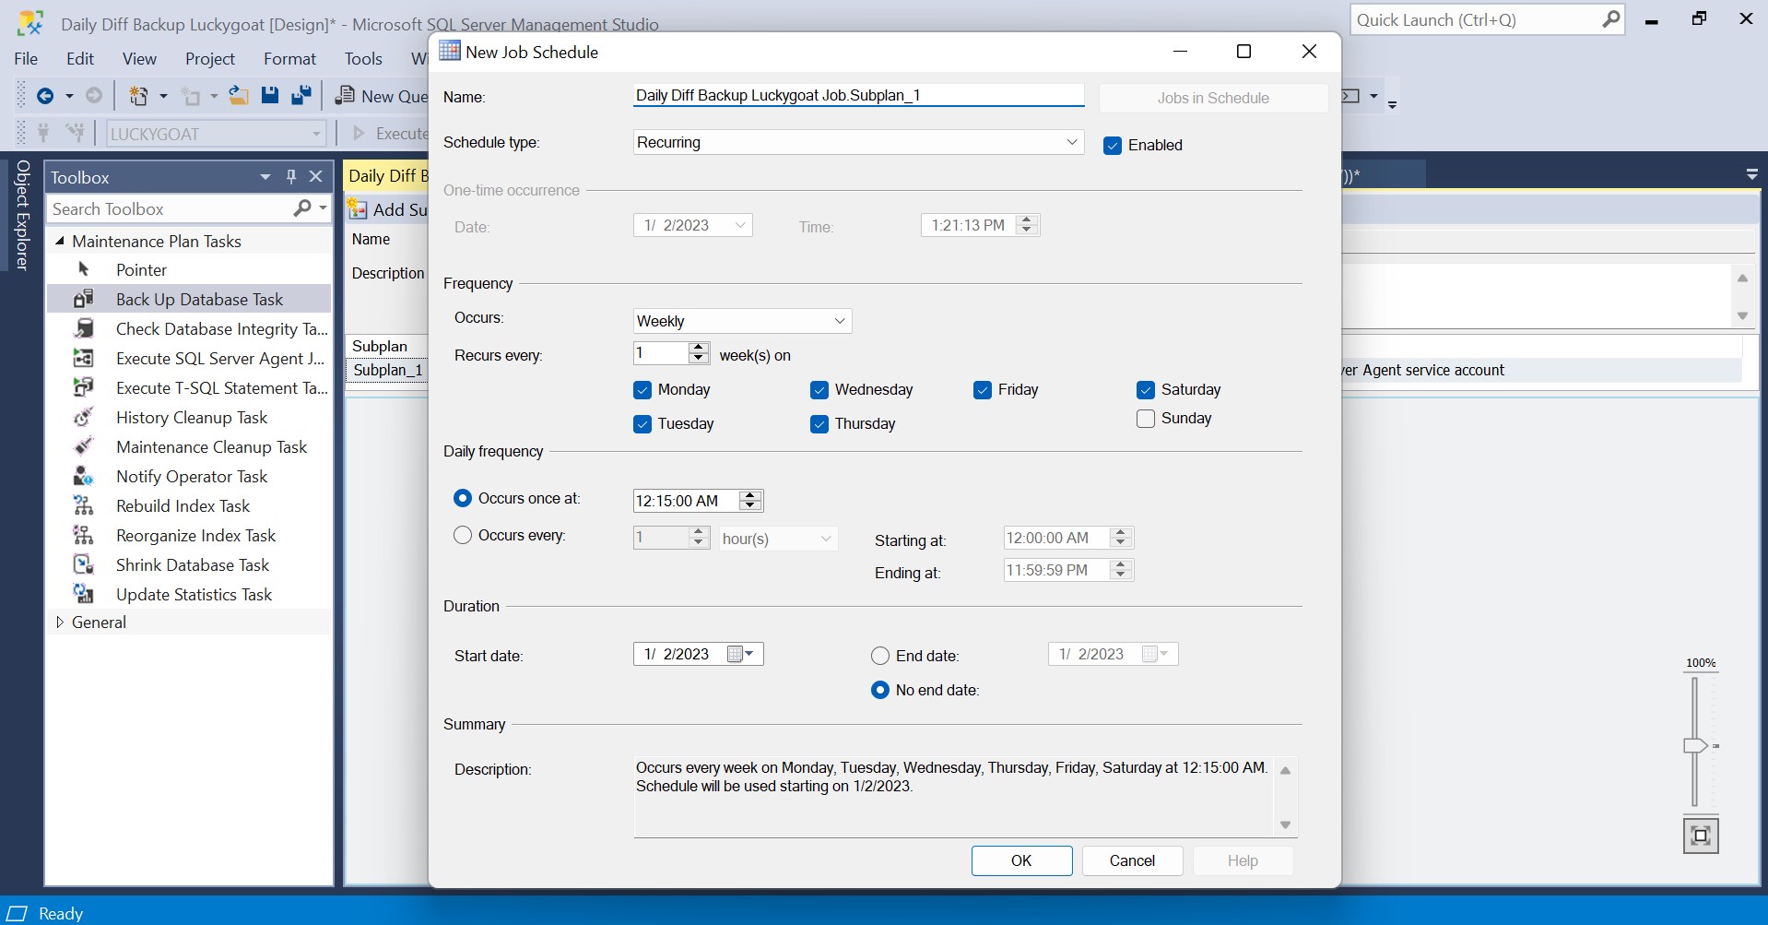Check the Sunday checkbox
1768x925 pixels.
[1146, 419]
